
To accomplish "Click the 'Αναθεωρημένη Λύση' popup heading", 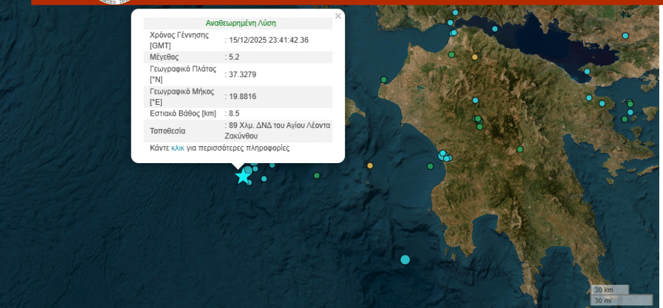I will tap(240, 23).
